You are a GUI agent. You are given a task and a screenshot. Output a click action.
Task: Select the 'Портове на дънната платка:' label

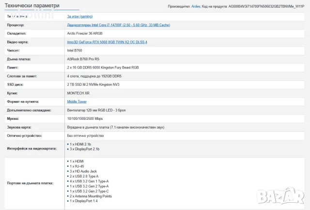[x=30, y=183]
